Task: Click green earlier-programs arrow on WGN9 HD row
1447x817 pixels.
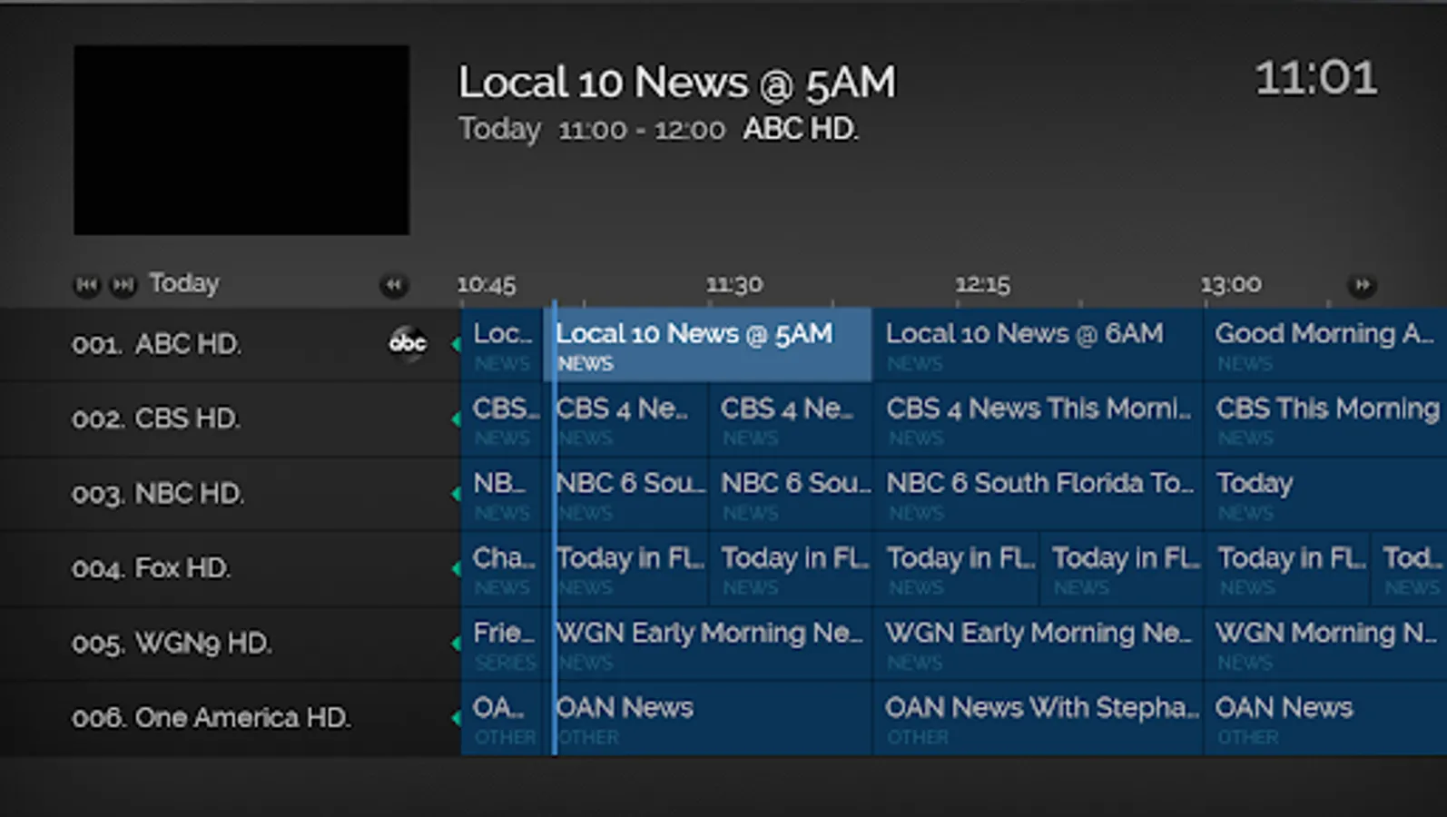Action: click(x=456, y=644)
